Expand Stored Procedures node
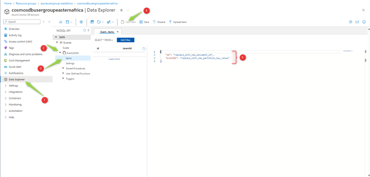Viewport: 370px width, 177px height. [x=63, y=68]
